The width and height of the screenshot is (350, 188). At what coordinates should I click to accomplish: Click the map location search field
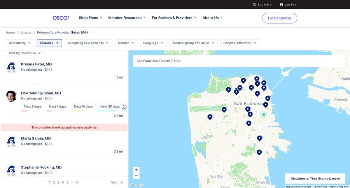pyautogui.click(x=239, y=61)
